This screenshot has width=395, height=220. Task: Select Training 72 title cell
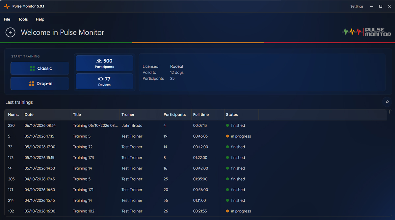pyautogui.click(x=83, y=147)
